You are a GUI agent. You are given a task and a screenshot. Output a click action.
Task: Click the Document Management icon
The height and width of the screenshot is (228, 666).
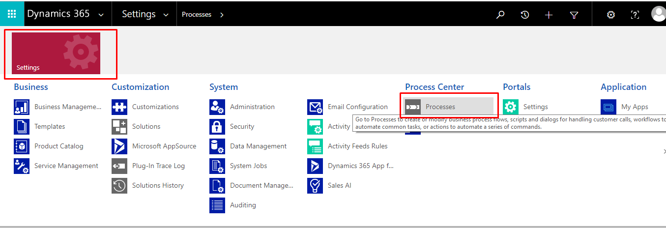[x=217, y=185]
